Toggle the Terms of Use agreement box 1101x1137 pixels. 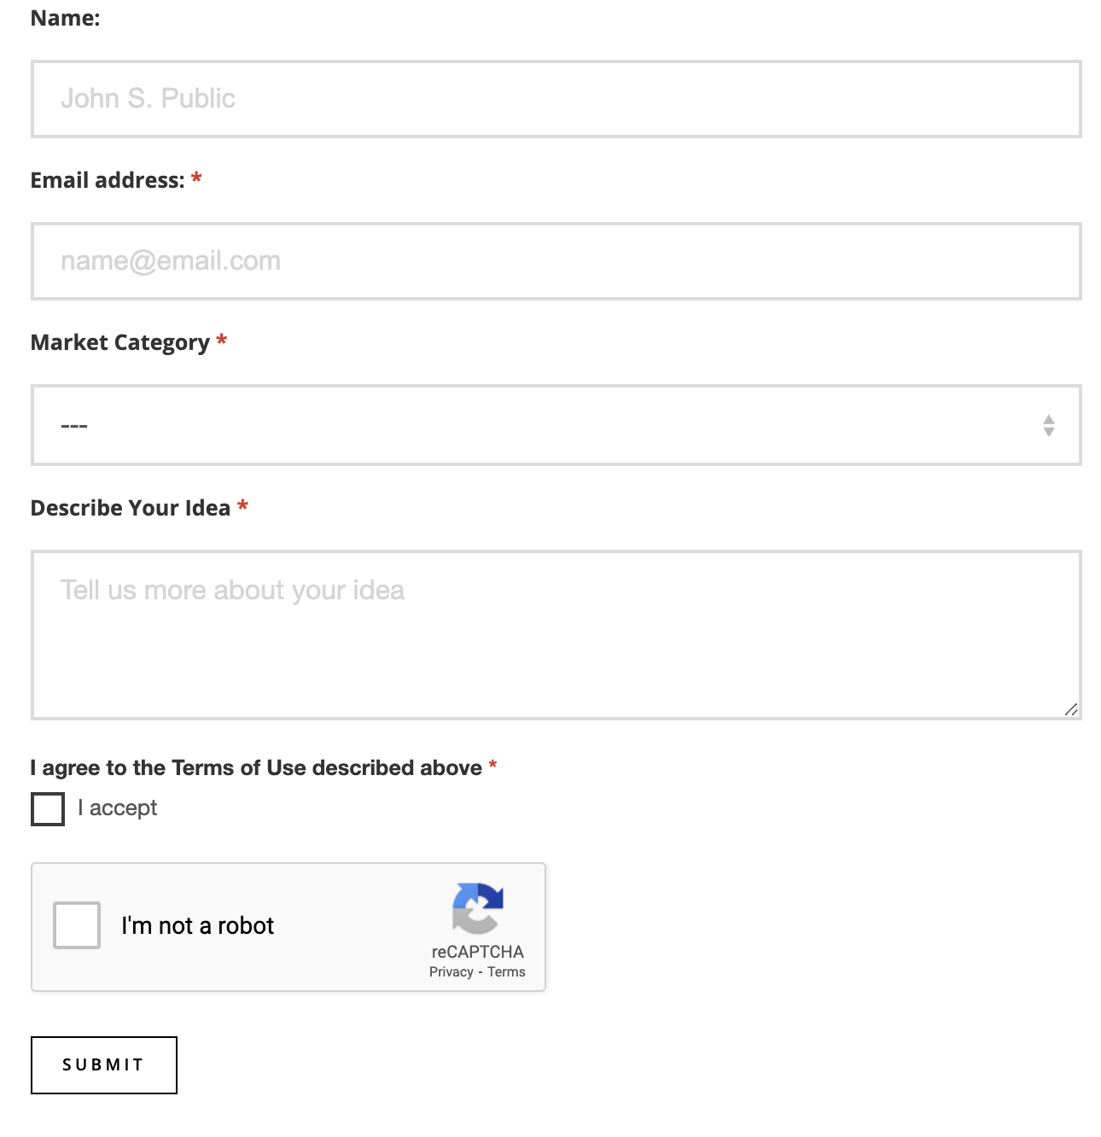coord(47,809)
